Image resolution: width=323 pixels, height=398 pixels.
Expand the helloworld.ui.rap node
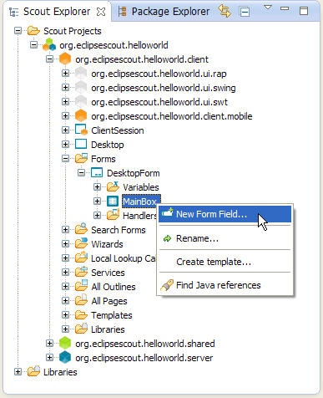coord(65,73)
